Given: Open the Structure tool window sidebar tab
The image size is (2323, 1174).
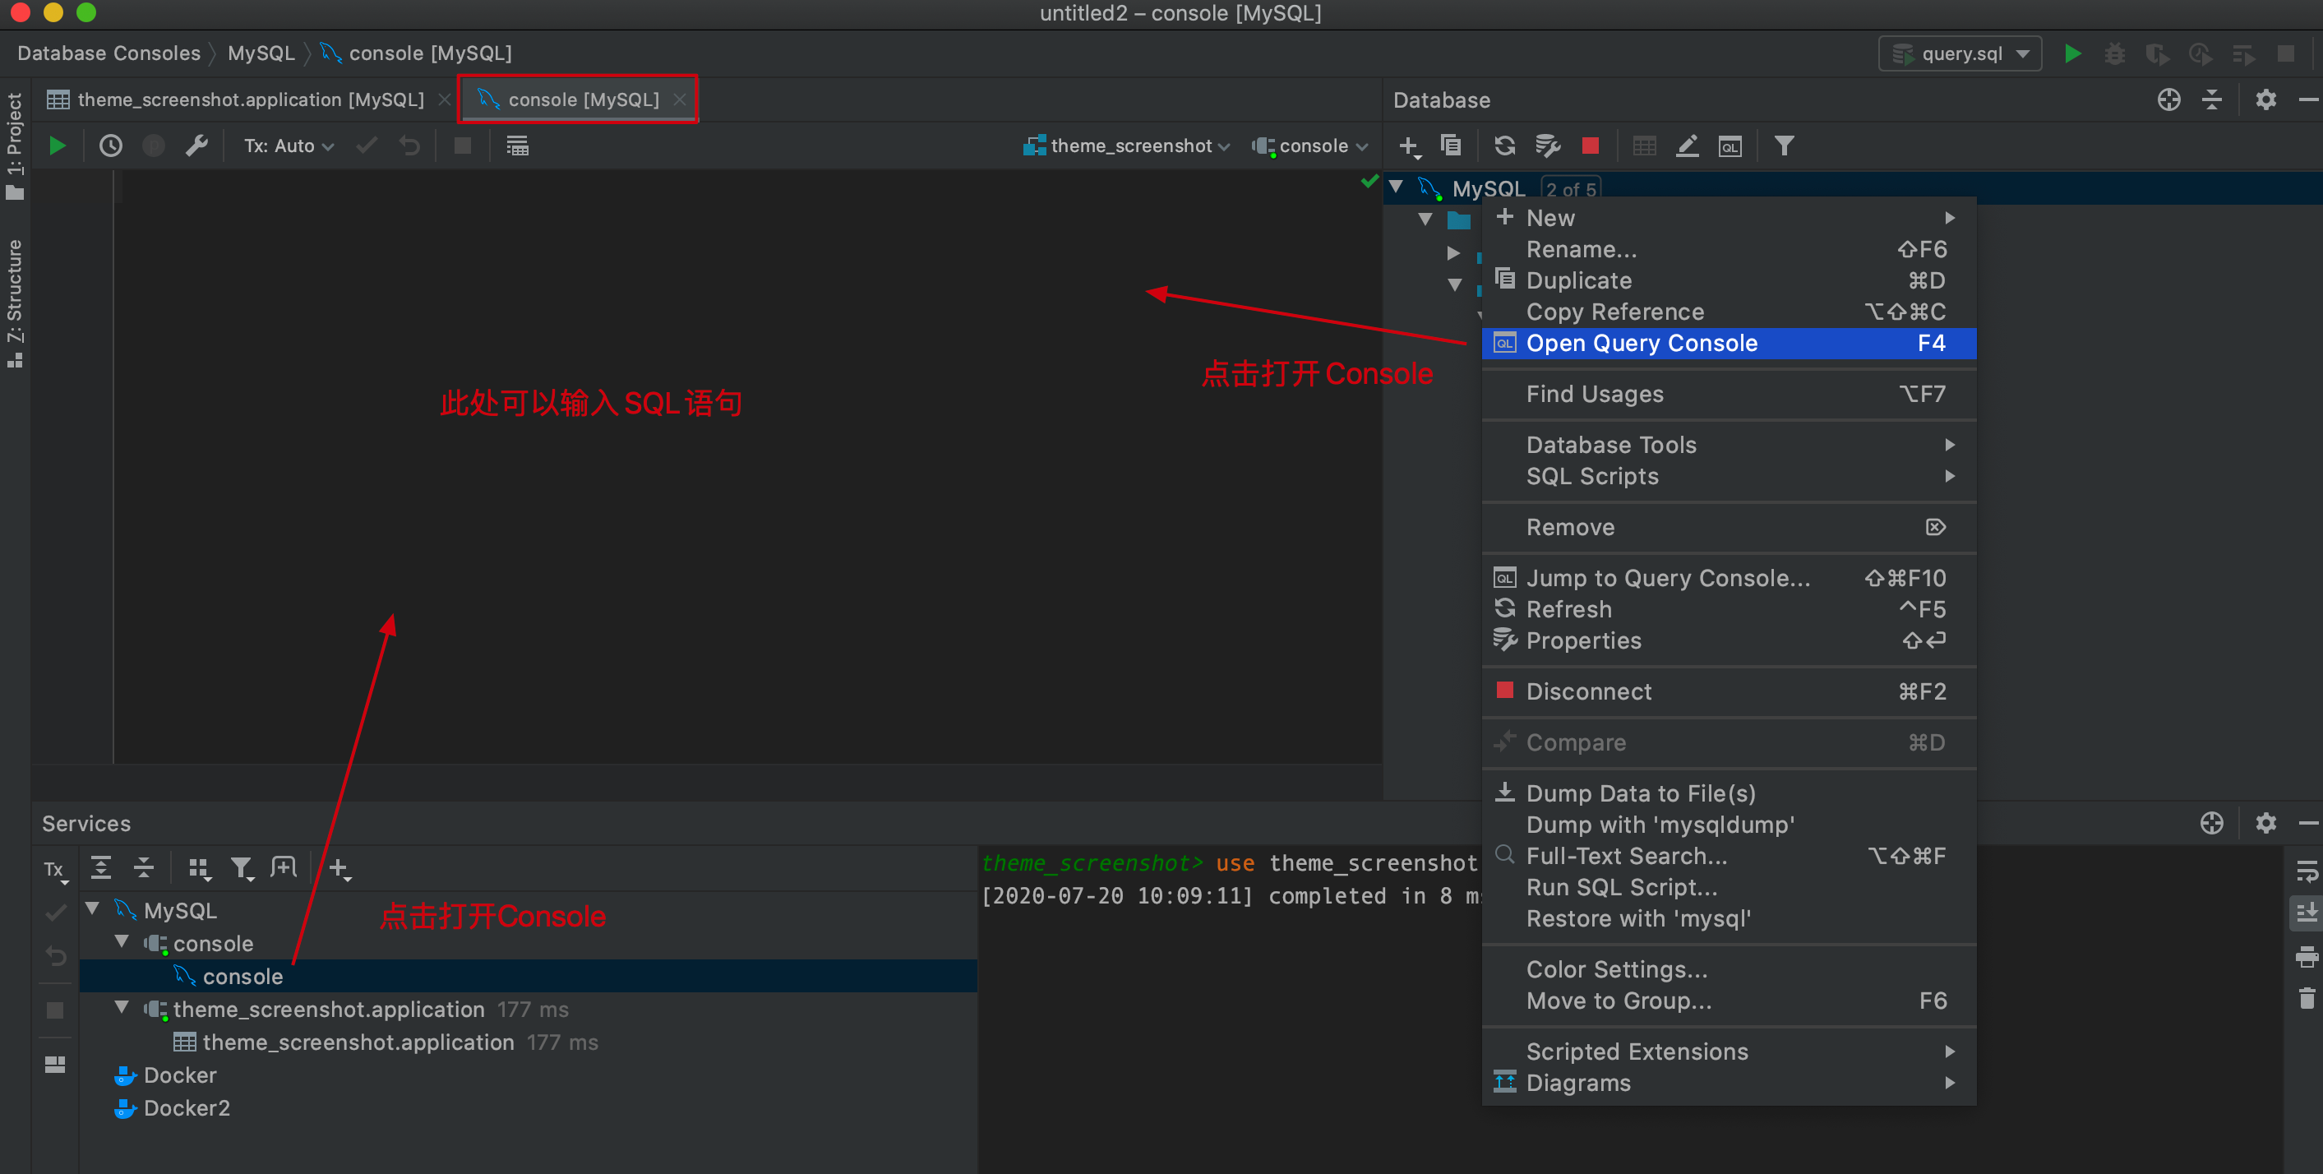Looking at the screenshot, I should [15, 303].
